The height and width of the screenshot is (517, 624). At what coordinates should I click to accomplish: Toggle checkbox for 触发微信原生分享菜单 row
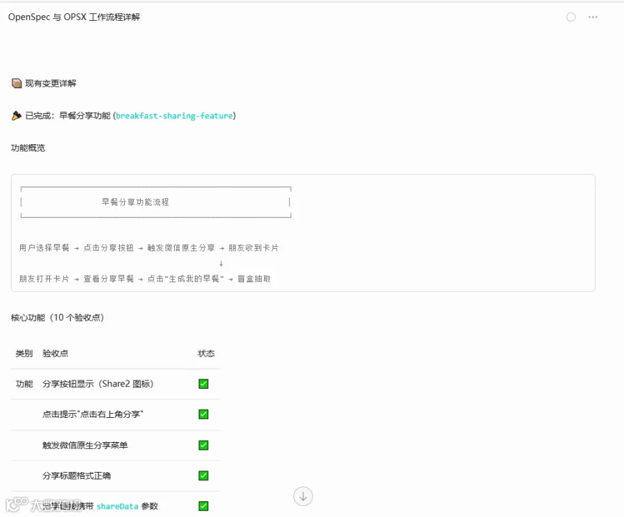pyautogui.click(x=203, y=445)
